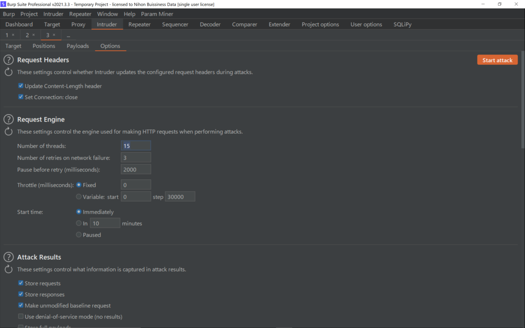
Task: Switch to the Repeater tool tab
Action: [x=140, y=24]
